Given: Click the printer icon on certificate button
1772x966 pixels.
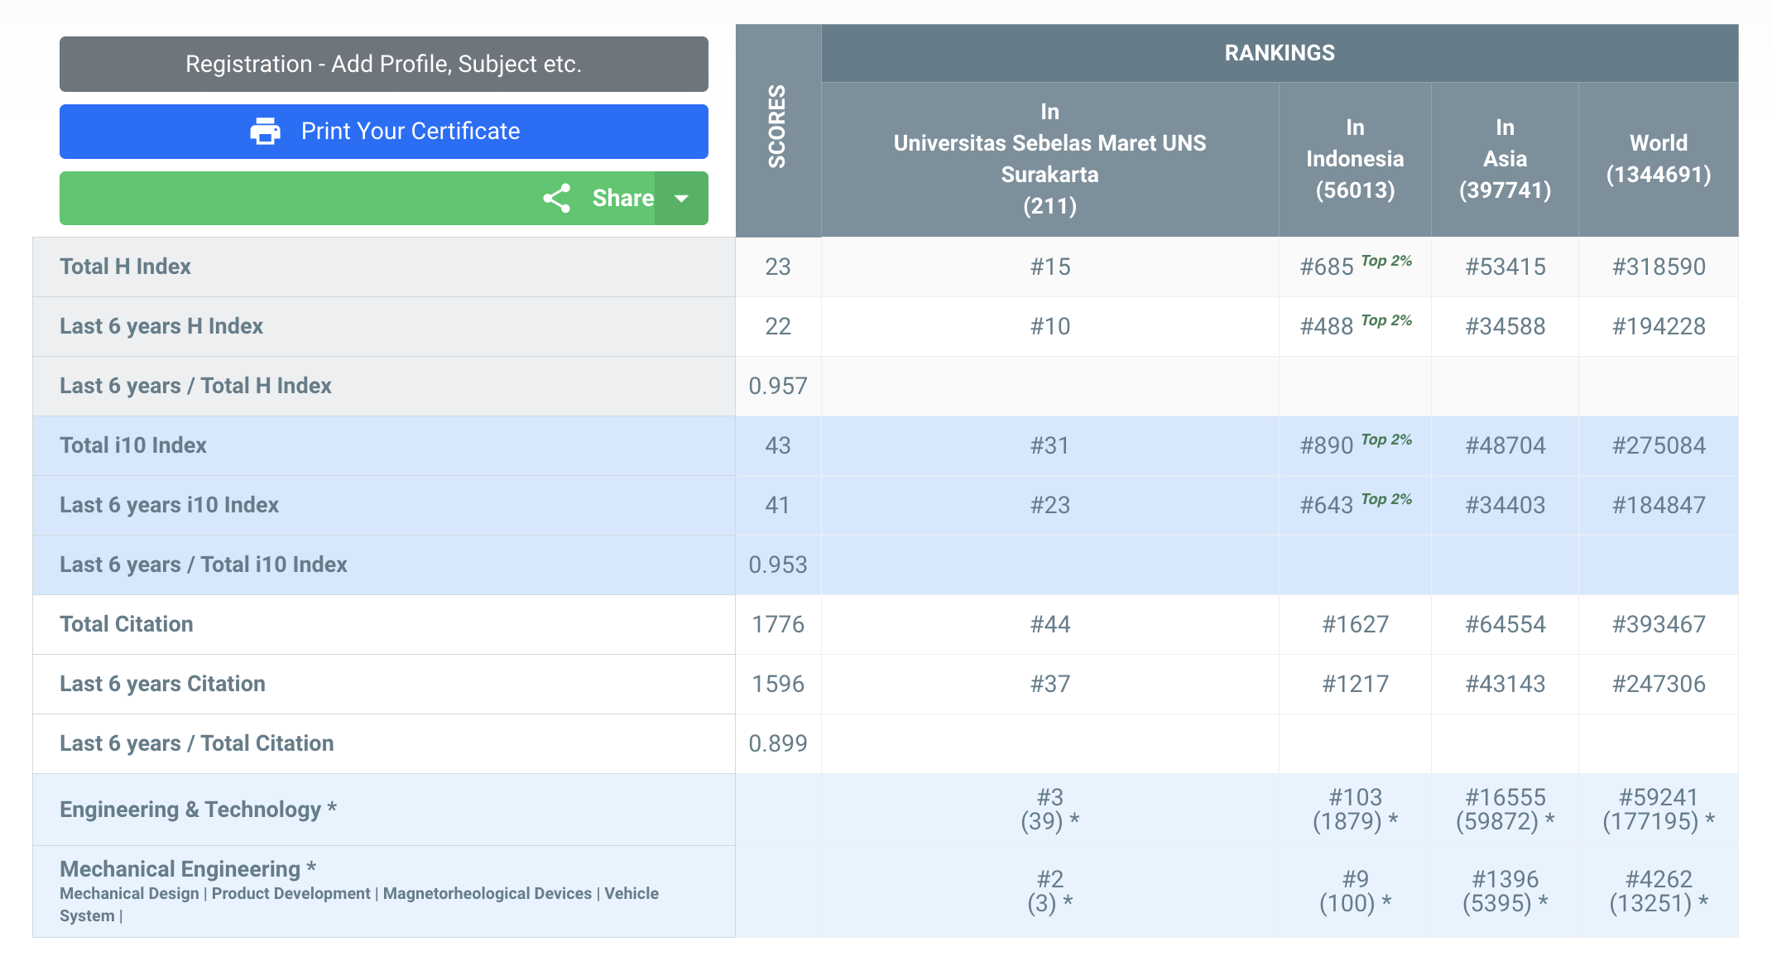Looking at the screenshot, I should click(x=265, y=131).
